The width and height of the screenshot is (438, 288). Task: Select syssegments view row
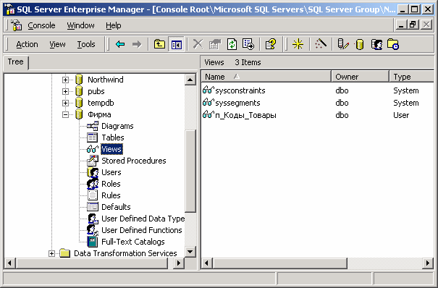point(232,103)
